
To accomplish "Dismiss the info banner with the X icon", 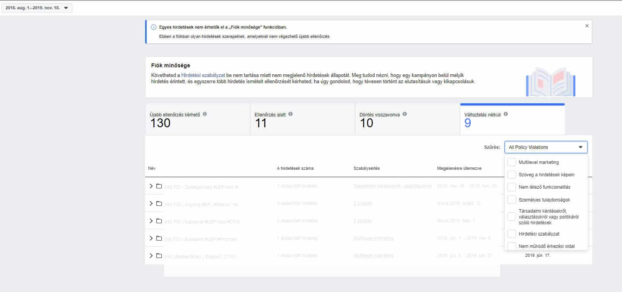I will coord(587,26).
